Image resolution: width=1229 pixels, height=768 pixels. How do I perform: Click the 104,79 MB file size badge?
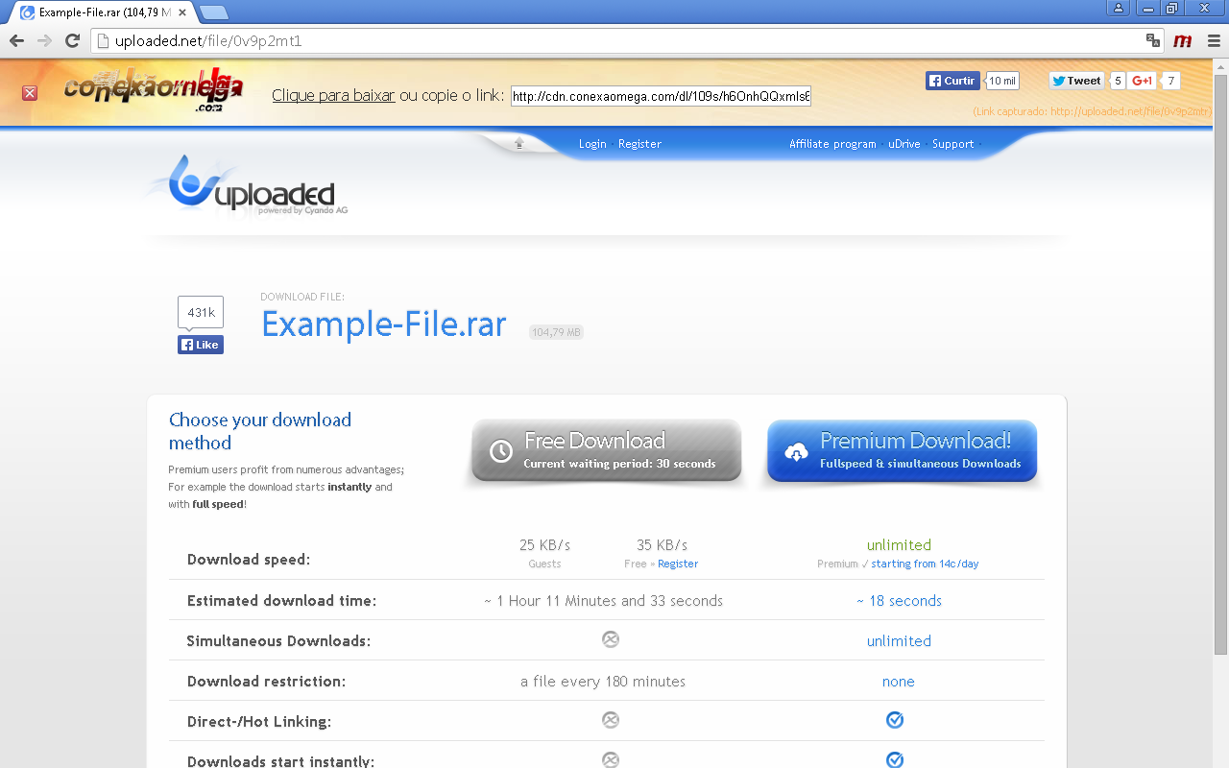[x=556, y=332]
